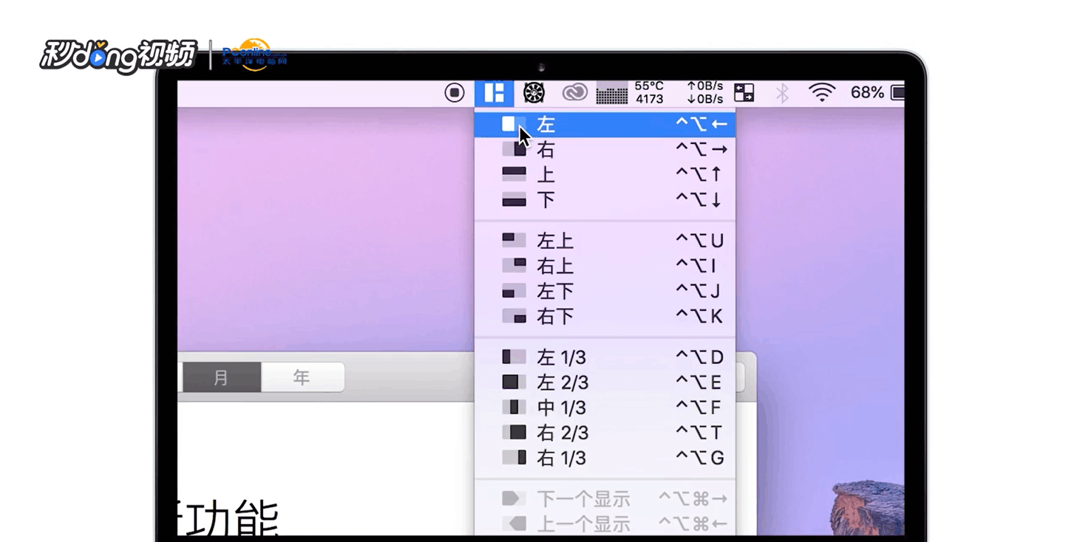Image resolution: width=1080 pixels, height=542 pixels.
Task: Open the checkered window layout menu bar icon
Action: (744, 93)
